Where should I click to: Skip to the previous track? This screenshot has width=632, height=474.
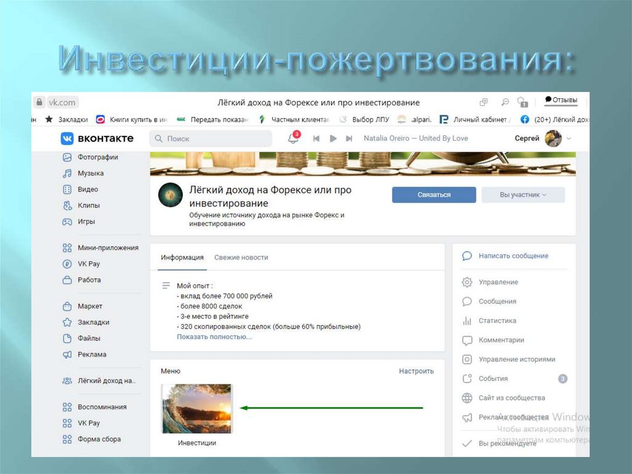[x=317, y=138]
